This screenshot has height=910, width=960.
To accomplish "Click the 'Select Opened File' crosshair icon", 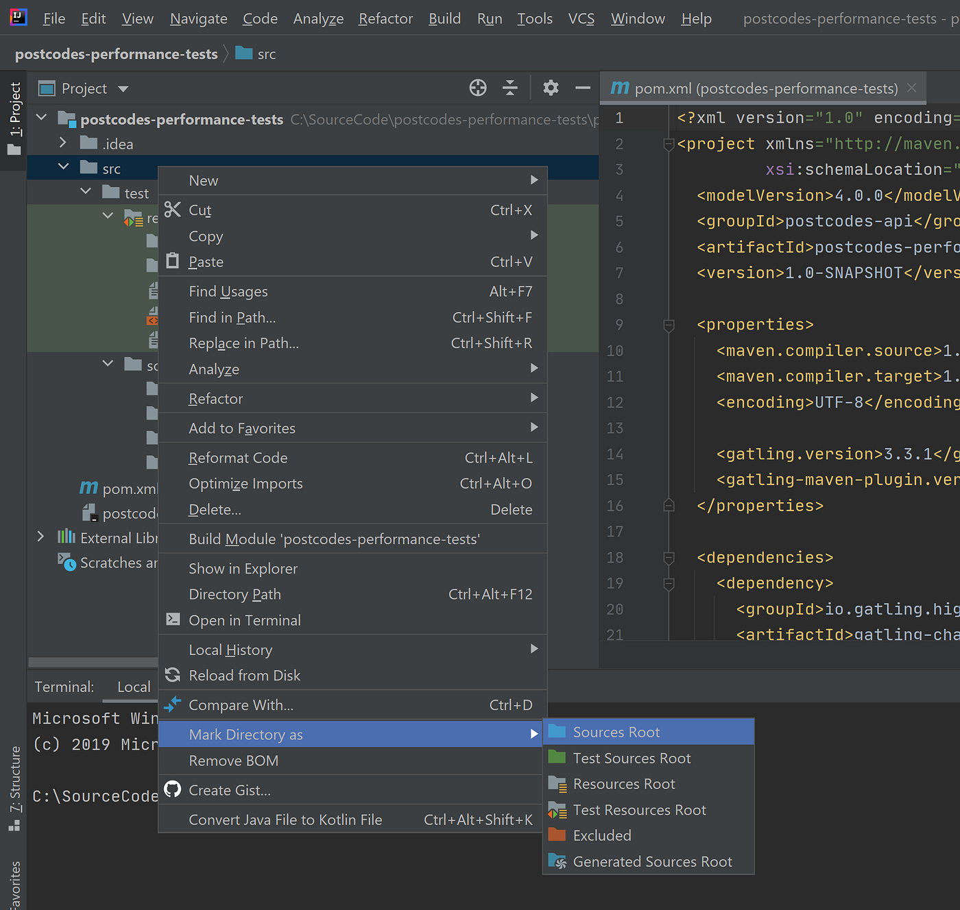I will (477, 88).
